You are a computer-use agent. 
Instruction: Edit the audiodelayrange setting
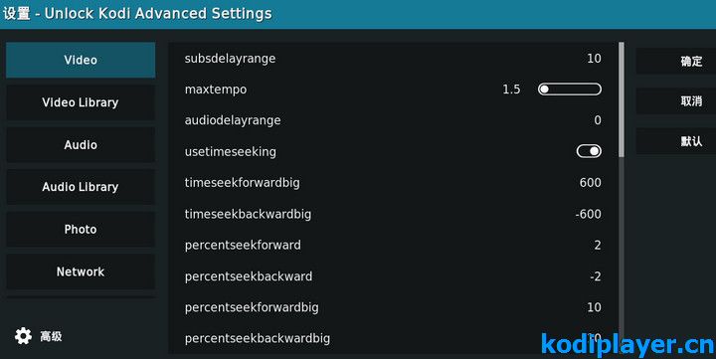(393, 120)
